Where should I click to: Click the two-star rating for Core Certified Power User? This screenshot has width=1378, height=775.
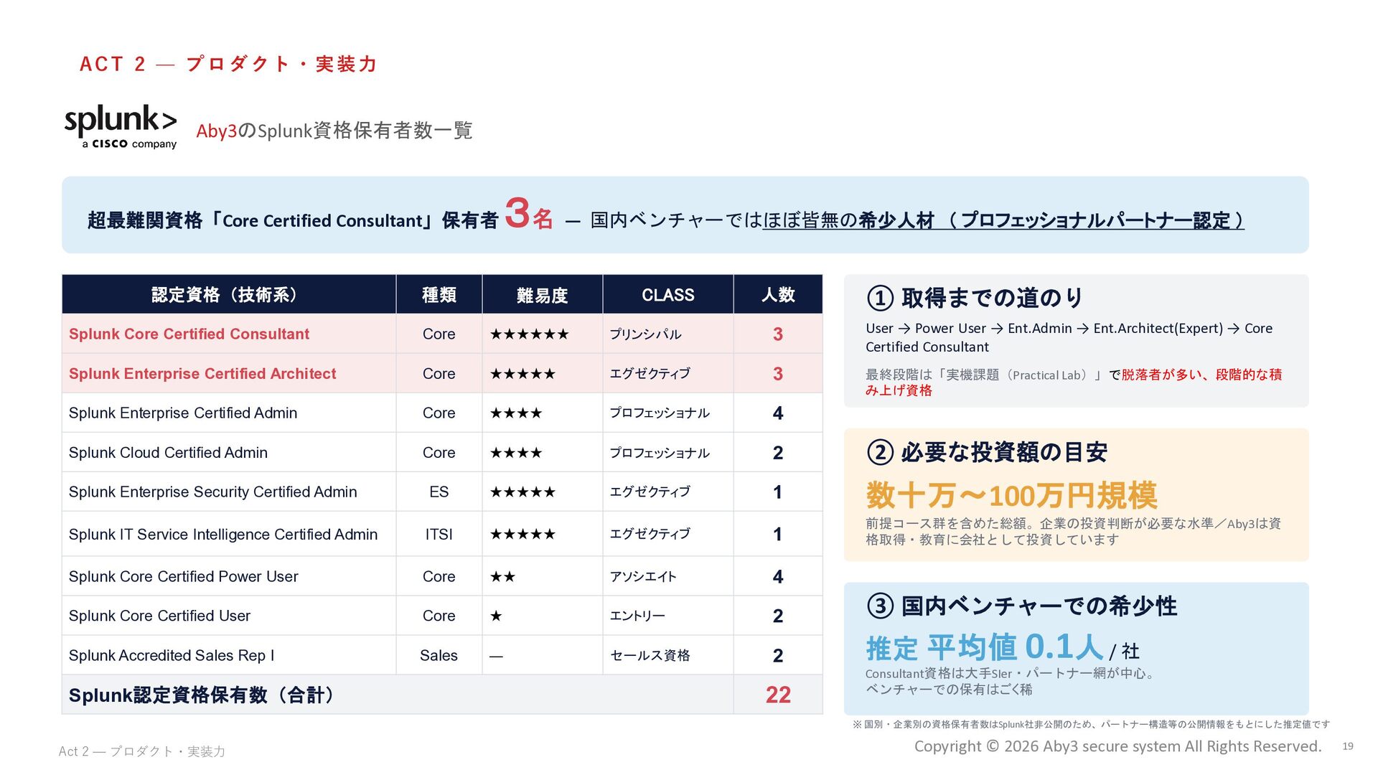(502, 577)
